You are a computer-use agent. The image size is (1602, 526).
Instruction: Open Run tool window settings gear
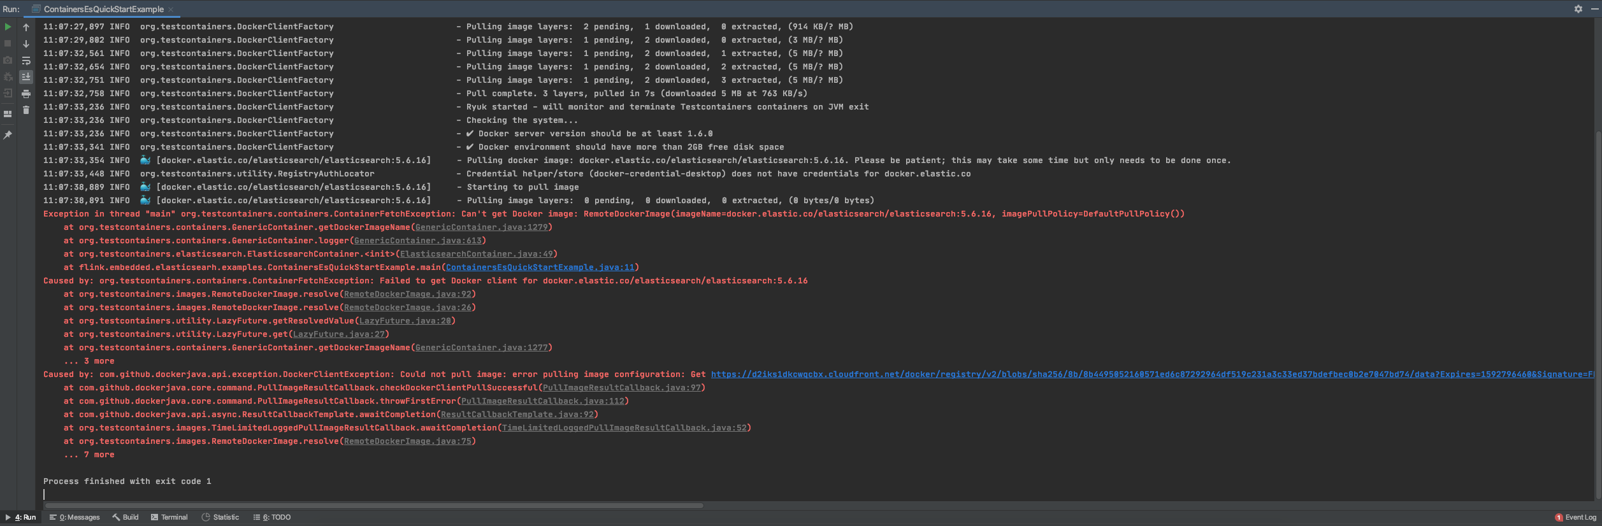tap(1578, 9)
